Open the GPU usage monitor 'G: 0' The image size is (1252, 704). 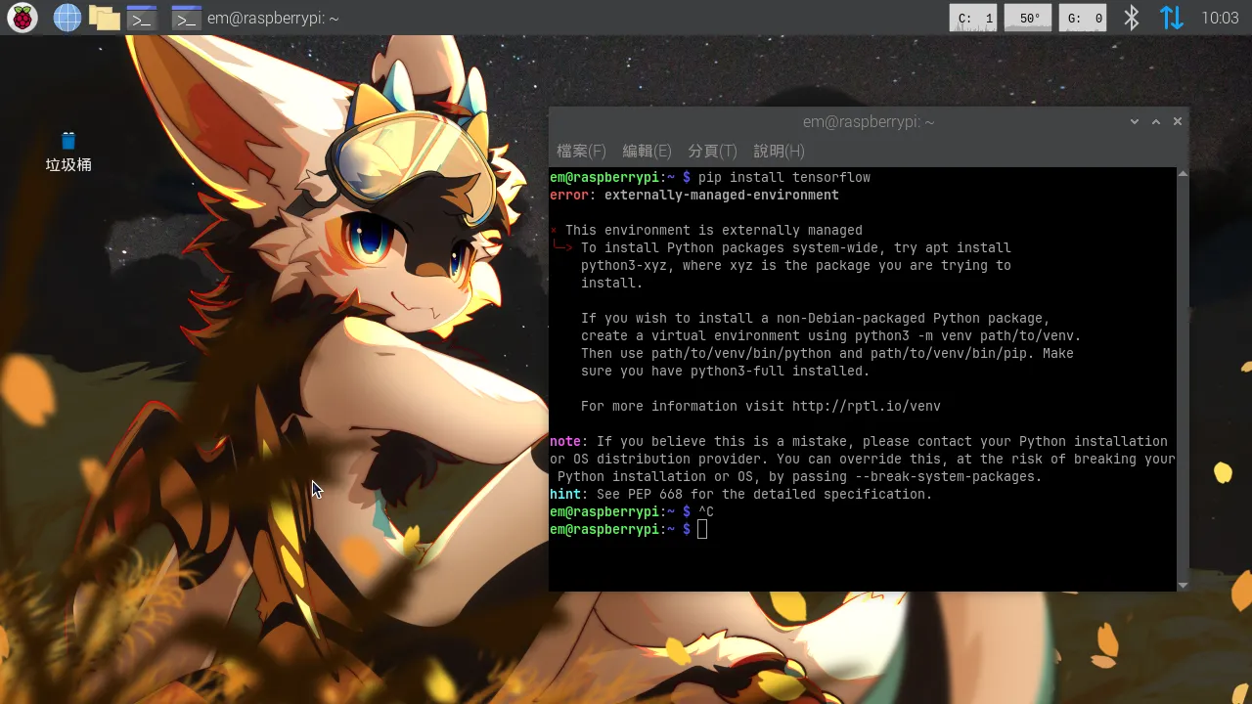1083,18
